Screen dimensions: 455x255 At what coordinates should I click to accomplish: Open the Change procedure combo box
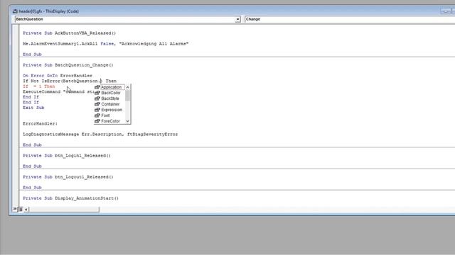350,19
